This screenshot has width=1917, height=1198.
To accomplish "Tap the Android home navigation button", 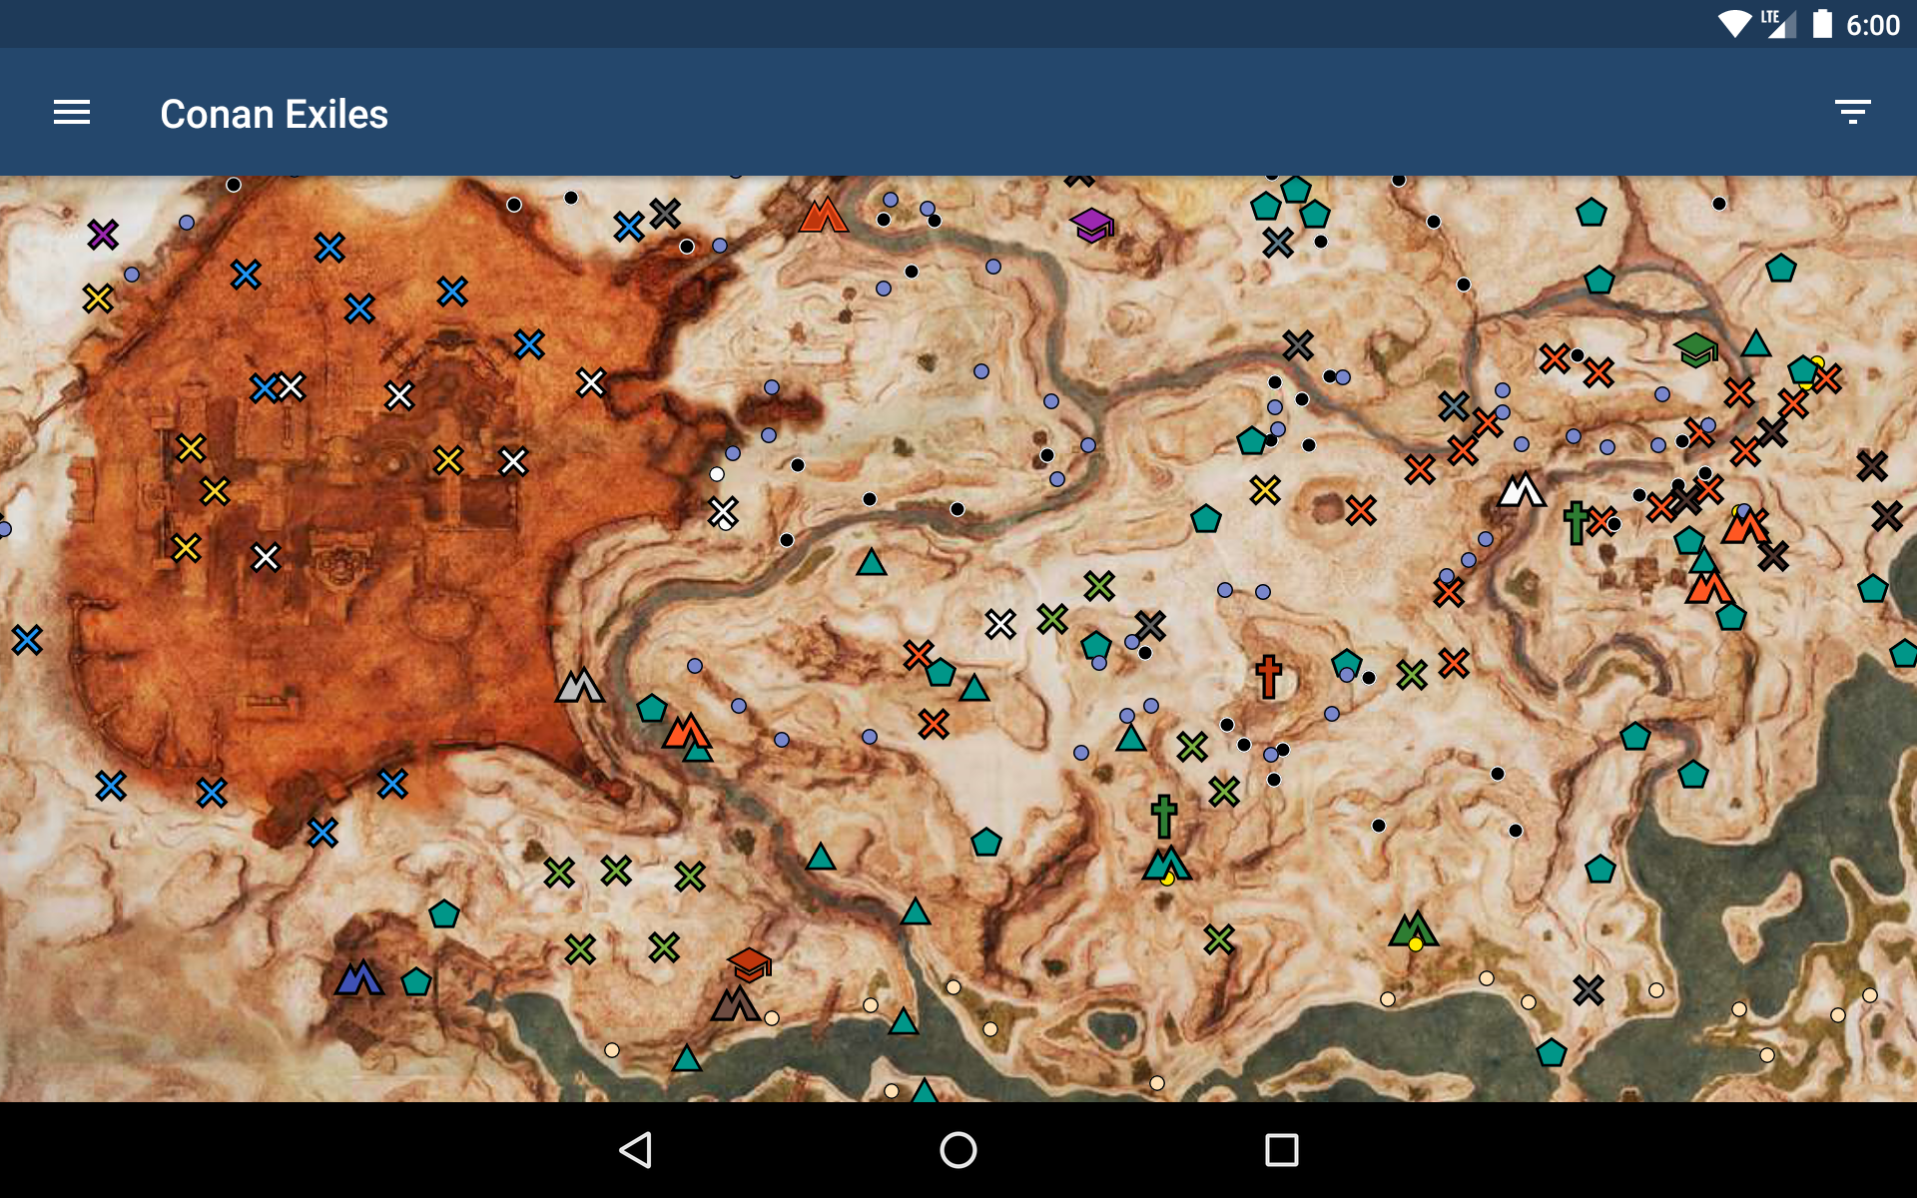I will click(958, 1150).
